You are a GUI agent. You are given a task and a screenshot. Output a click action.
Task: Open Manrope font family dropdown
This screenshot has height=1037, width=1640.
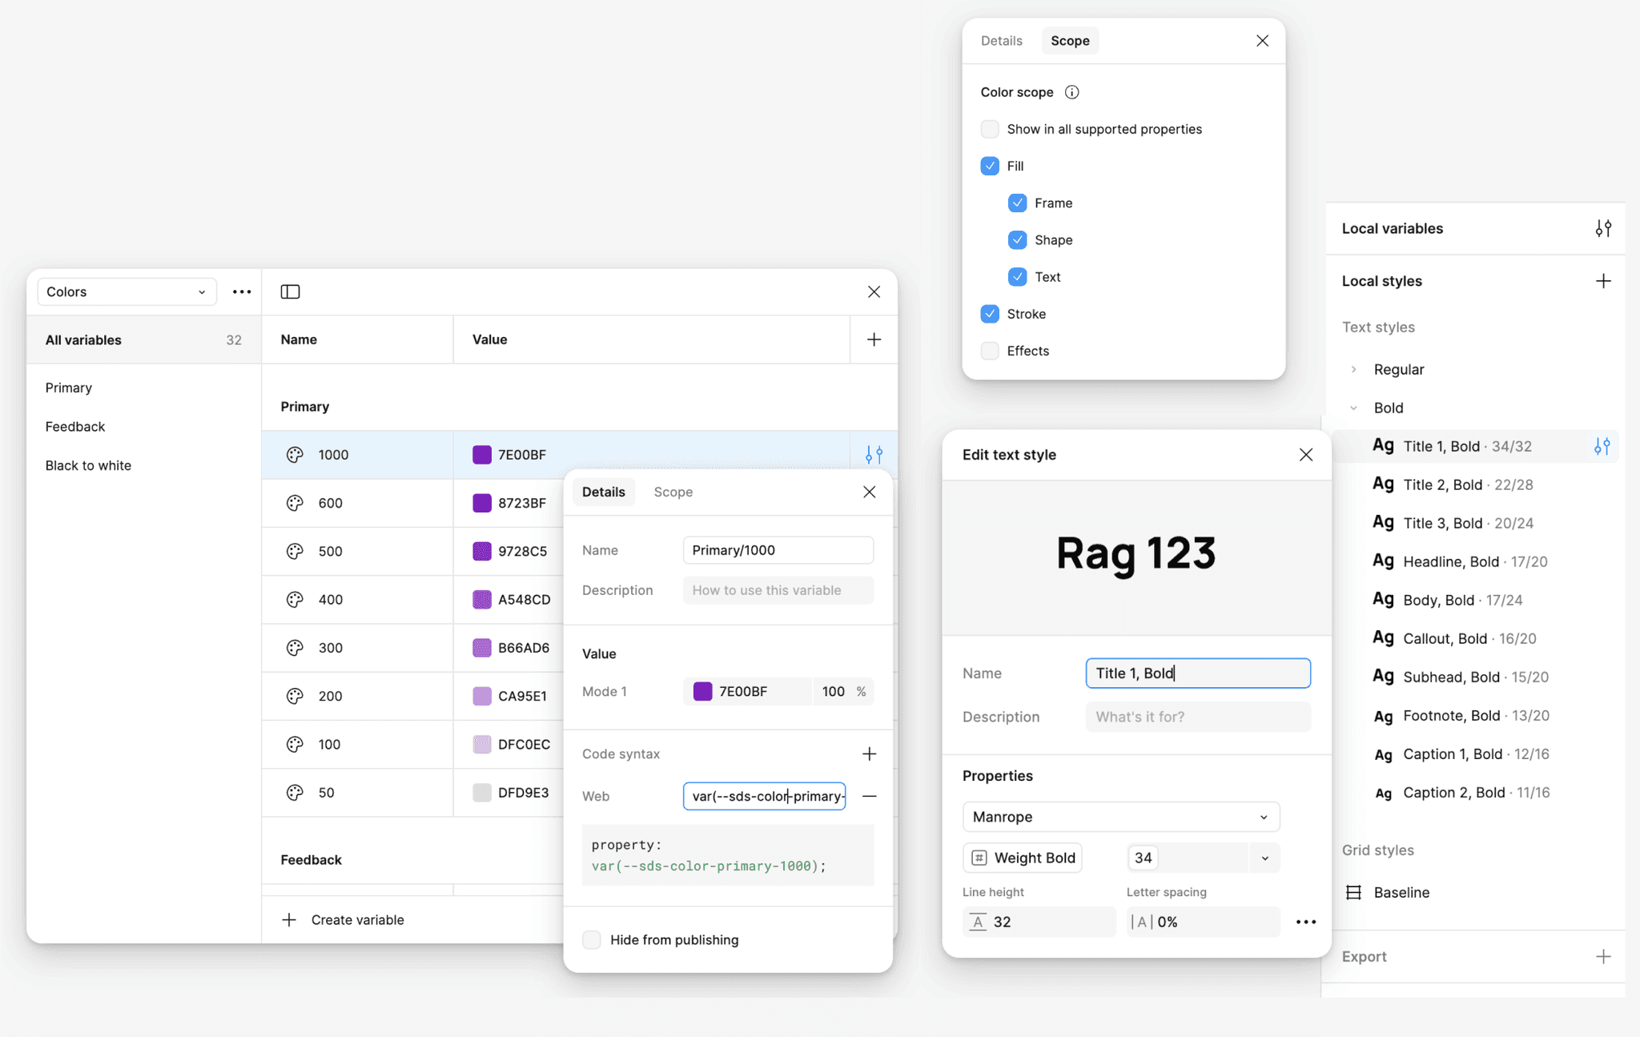[1120, 817]
